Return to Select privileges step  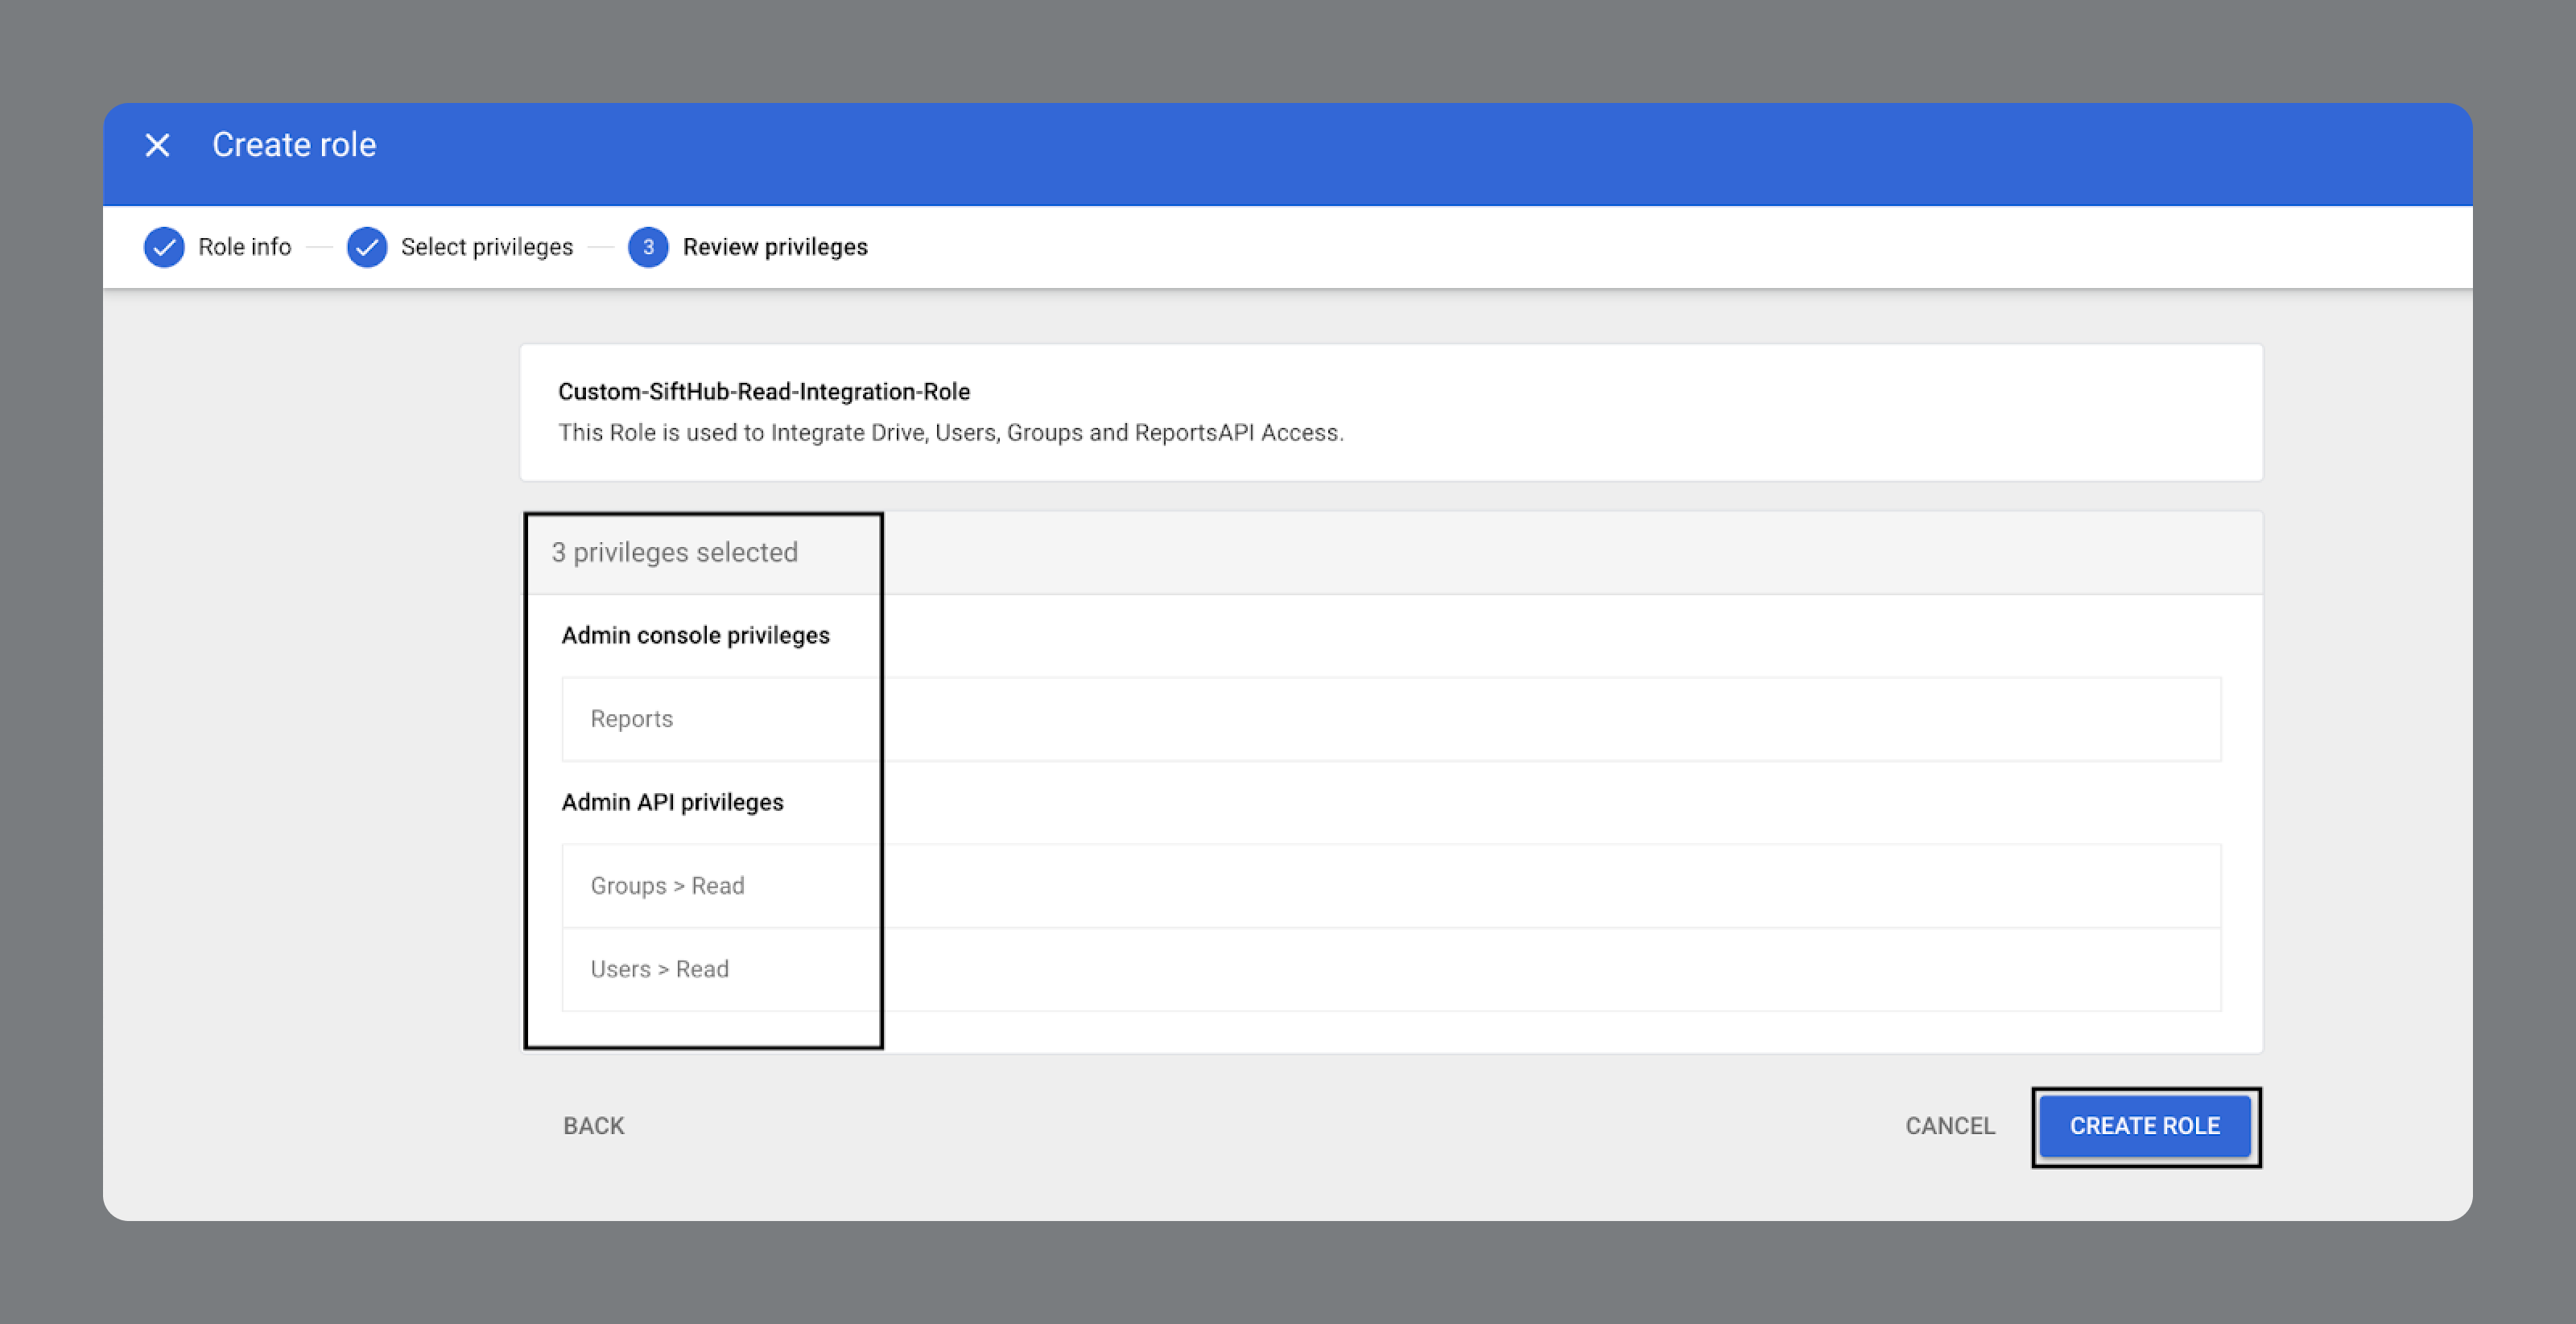tap(486, 247)
